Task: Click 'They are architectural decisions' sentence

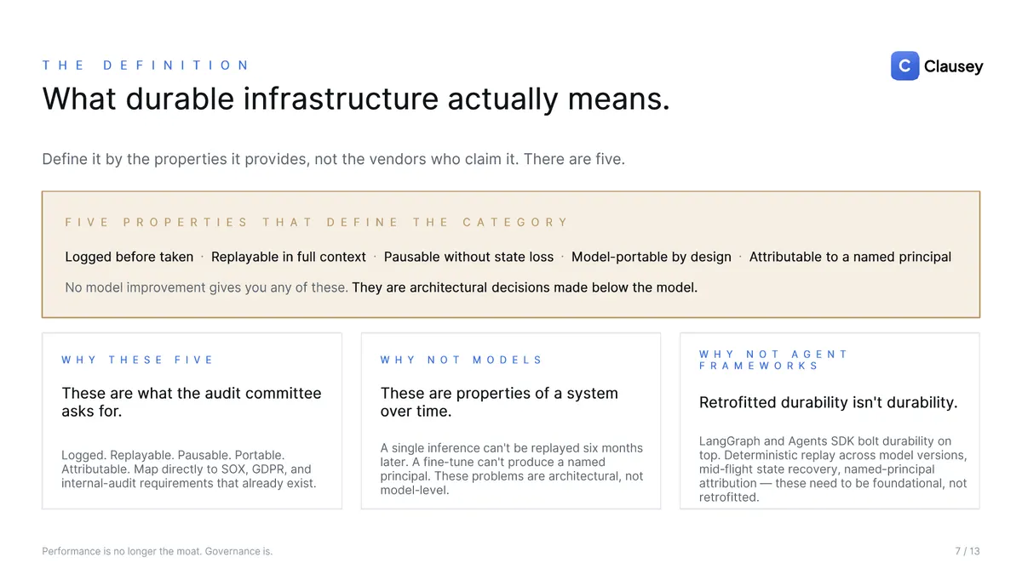Action: [x=525, y=287]
